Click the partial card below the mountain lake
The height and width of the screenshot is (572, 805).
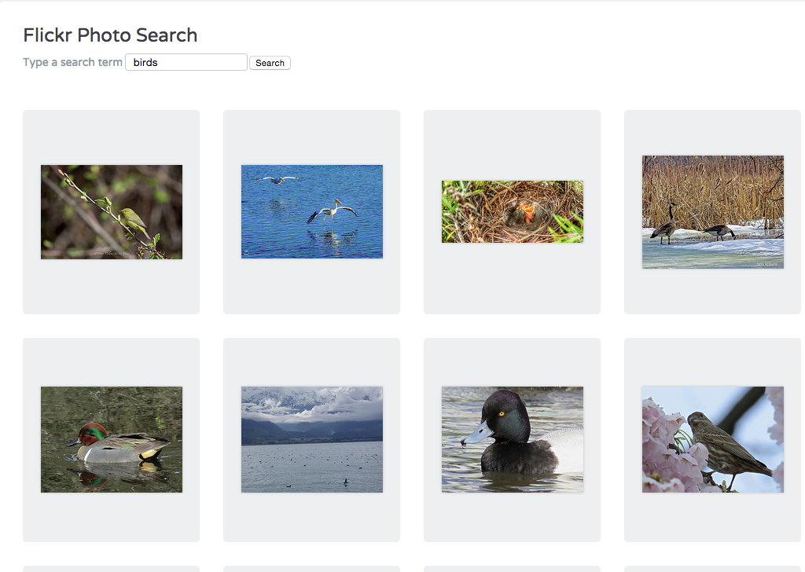(312, 568)
